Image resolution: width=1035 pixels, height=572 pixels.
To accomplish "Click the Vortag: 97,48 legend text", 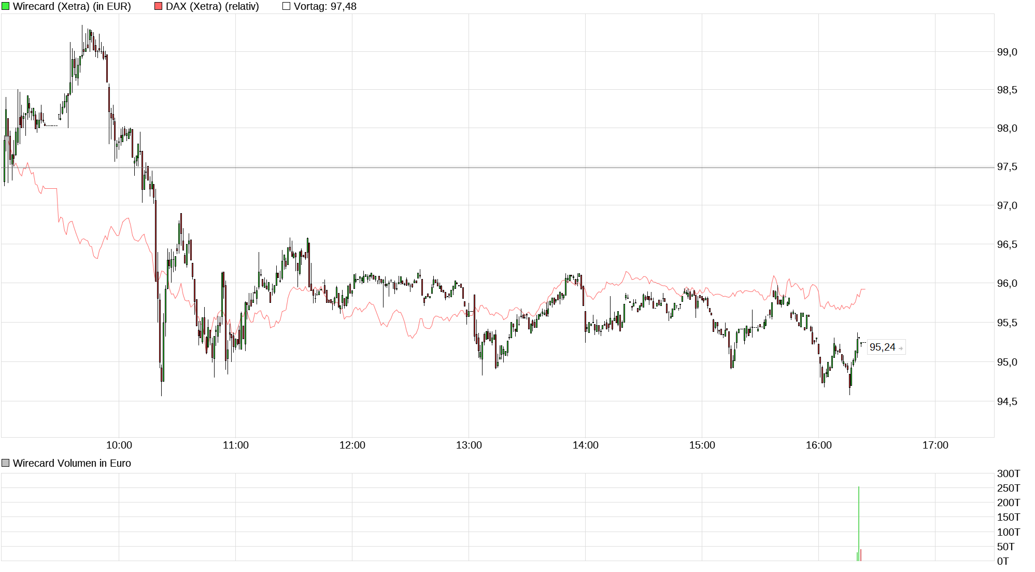I will pyautogui.click(x=325, y=6).
